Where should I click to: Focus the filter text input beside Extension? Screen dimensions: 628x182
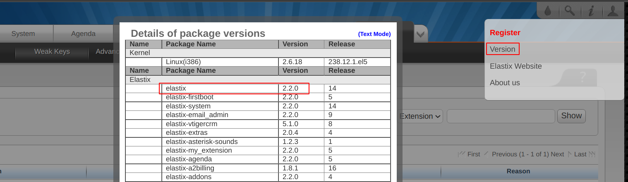501,116
